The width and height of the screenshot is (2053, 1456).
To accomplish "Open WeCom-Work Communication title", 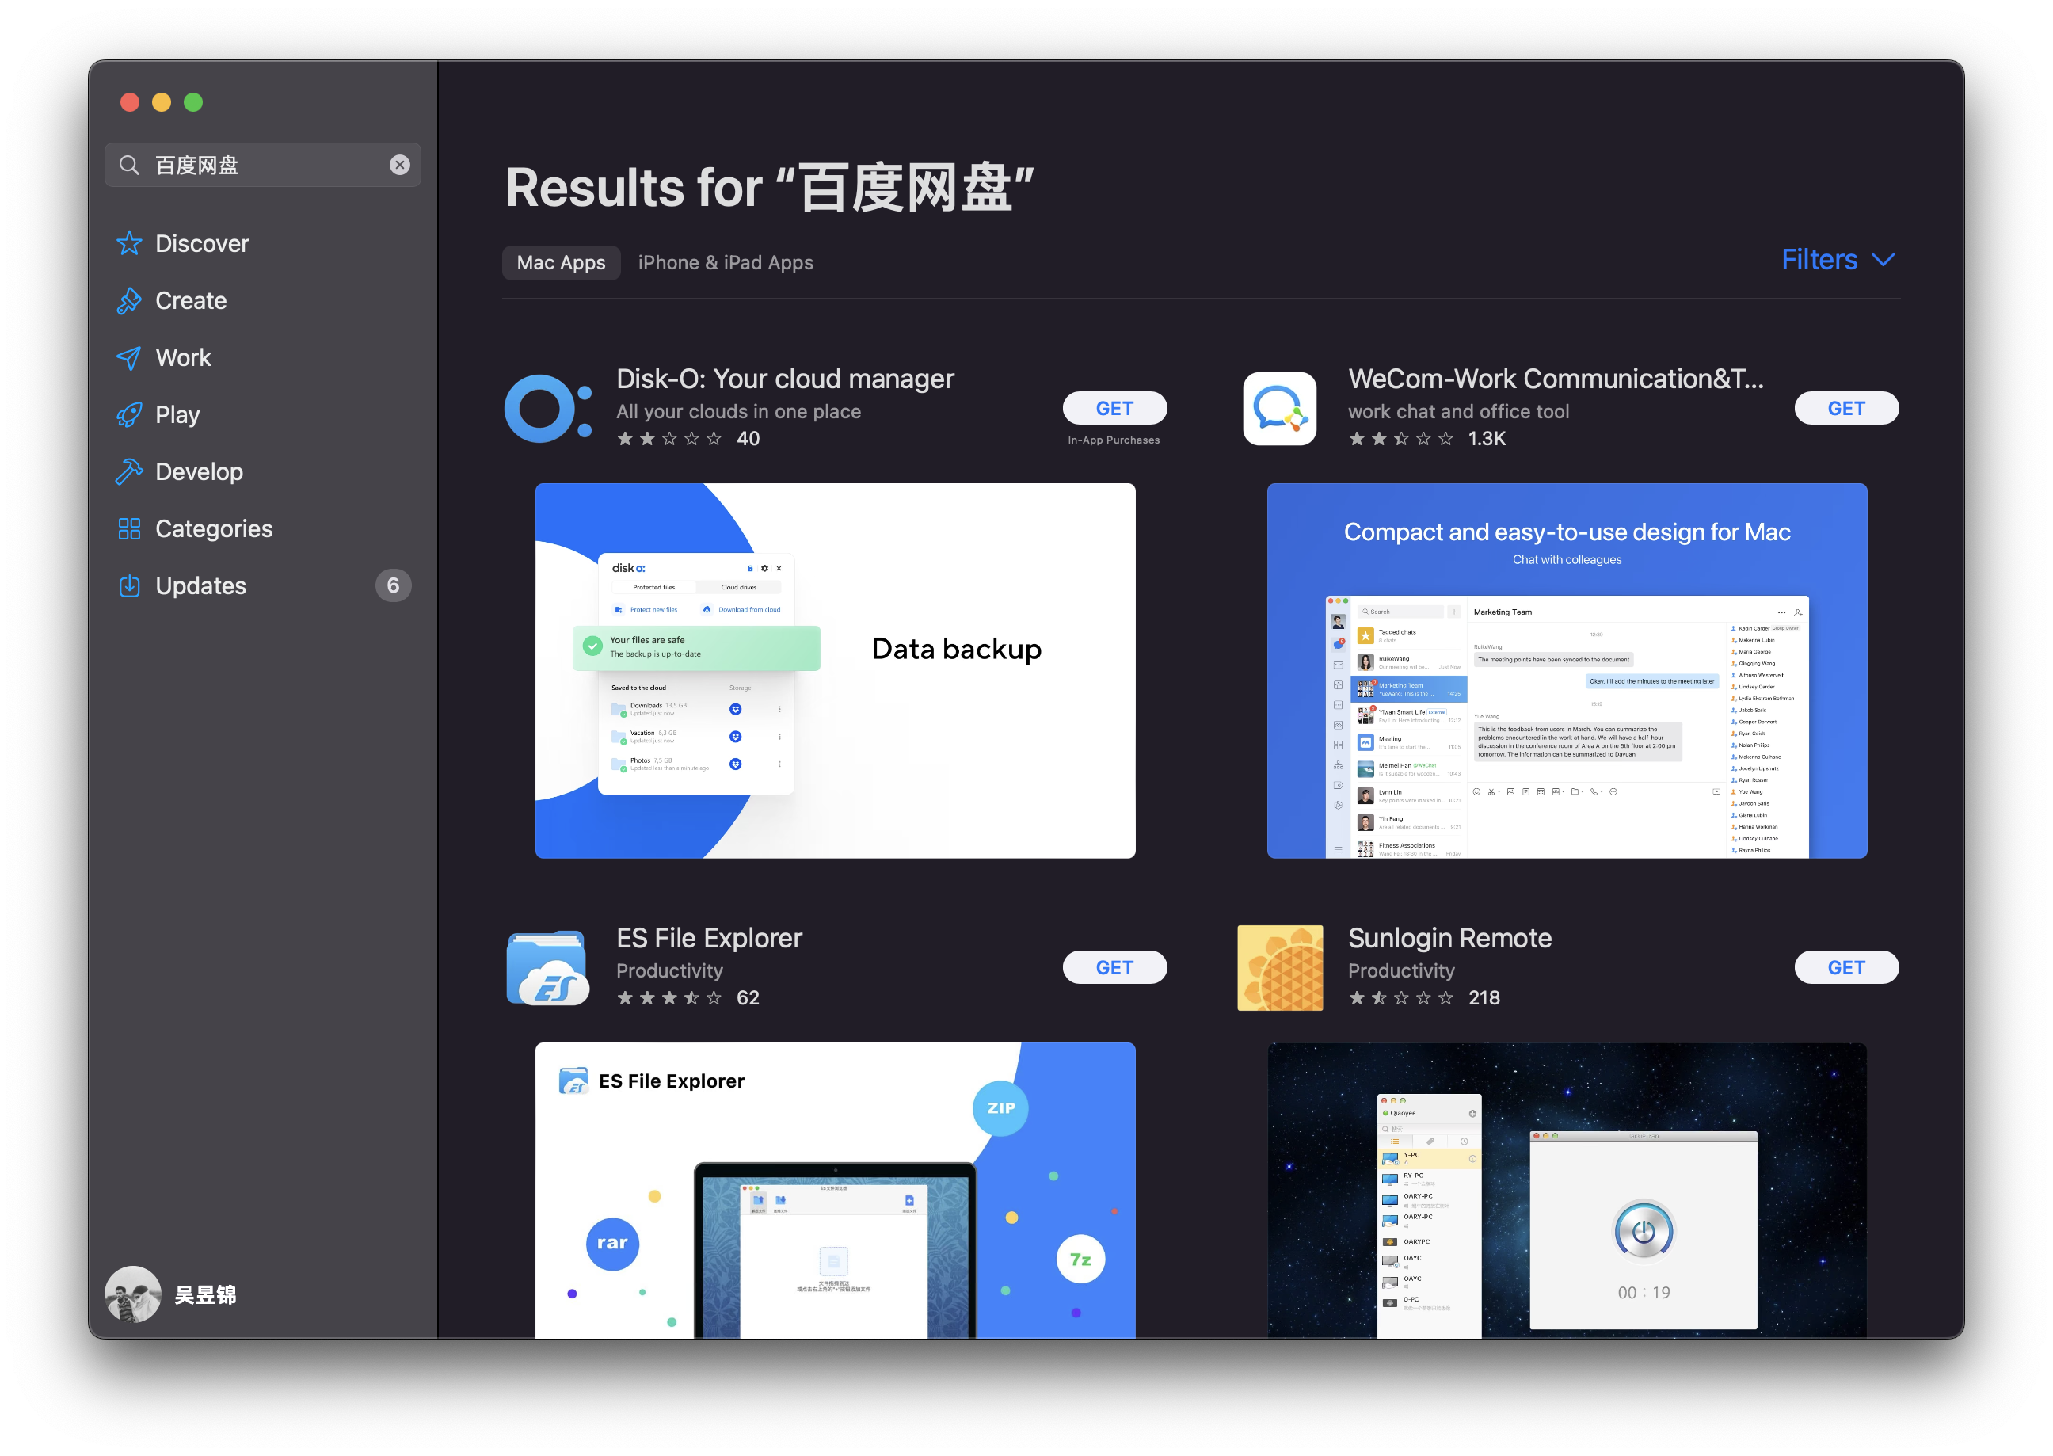I will pos(1556,379).
